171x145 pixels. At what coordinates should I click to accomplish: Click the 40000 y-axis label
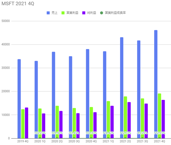[6, 44]
